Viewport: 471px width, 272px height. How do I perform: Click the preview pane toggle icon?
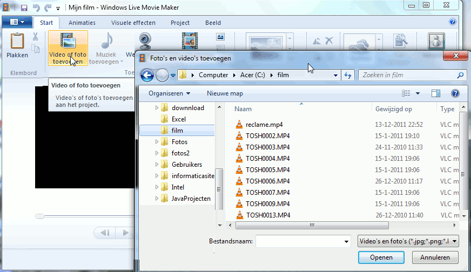pyautogui.click(x=436, y=93)
